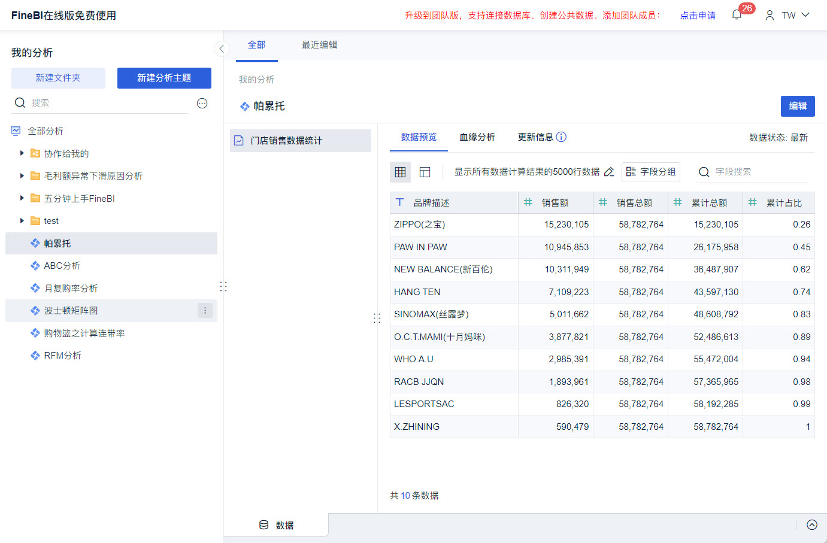The image size is (827, 543).
Task: Open 波士顿矩阵图 analysis
Action: pyautogui.click(x=111, y=311)
